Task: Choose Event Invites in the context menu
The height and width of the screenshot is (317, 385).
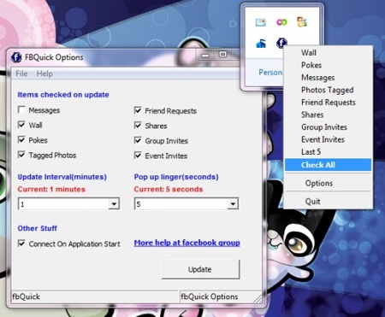Action: tap(328, 139)
